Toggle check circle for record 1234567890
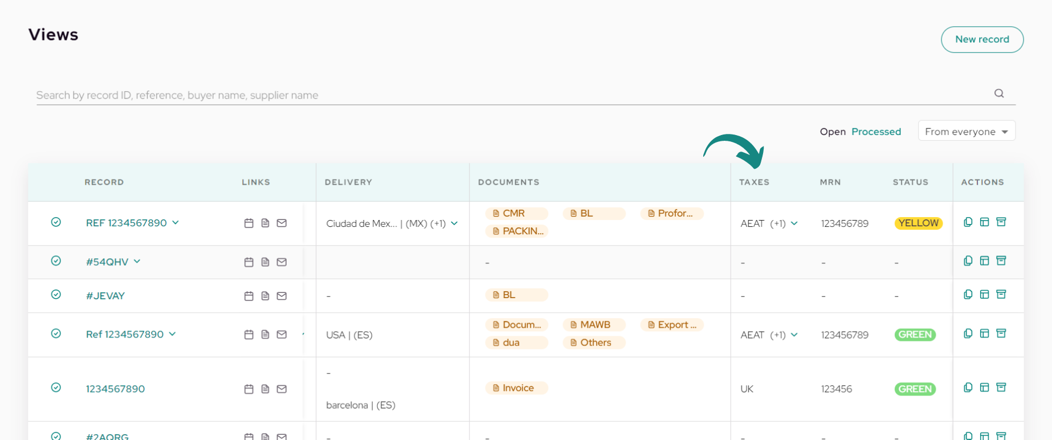1052x440 pixels. tap(56, 388)
